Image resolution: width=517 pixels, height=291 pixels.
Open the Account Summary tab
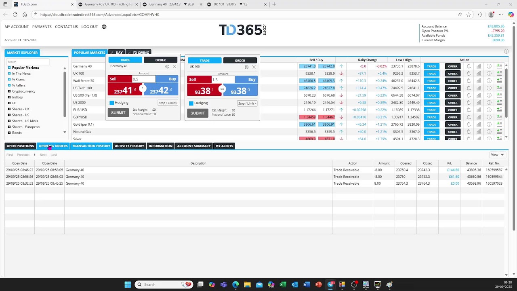tap(194, 146)
